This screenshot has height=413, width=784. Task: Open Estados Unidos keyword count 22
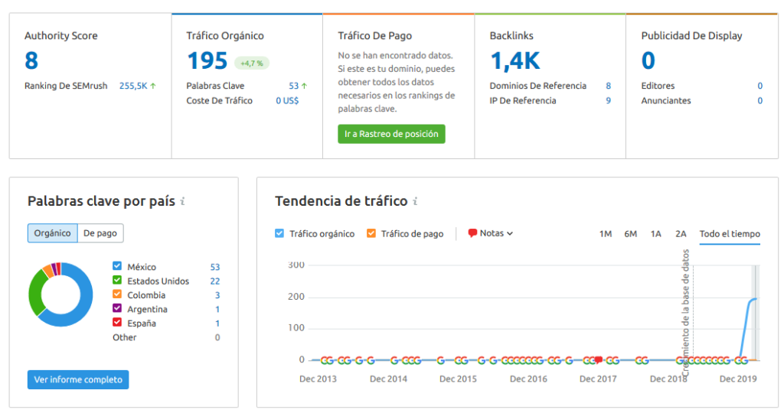pyautogui.click(x=215, y=281)
